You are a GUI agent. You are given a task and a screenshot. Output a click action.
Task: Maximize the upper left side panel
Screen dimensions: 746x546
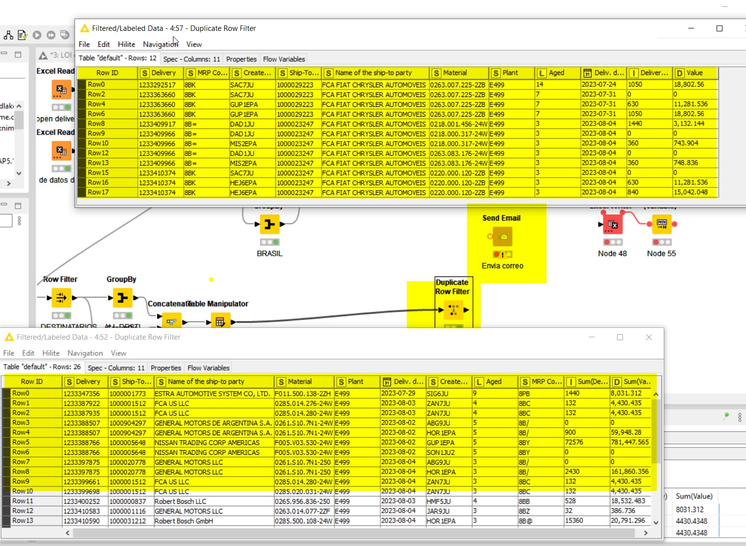[18, 54]
